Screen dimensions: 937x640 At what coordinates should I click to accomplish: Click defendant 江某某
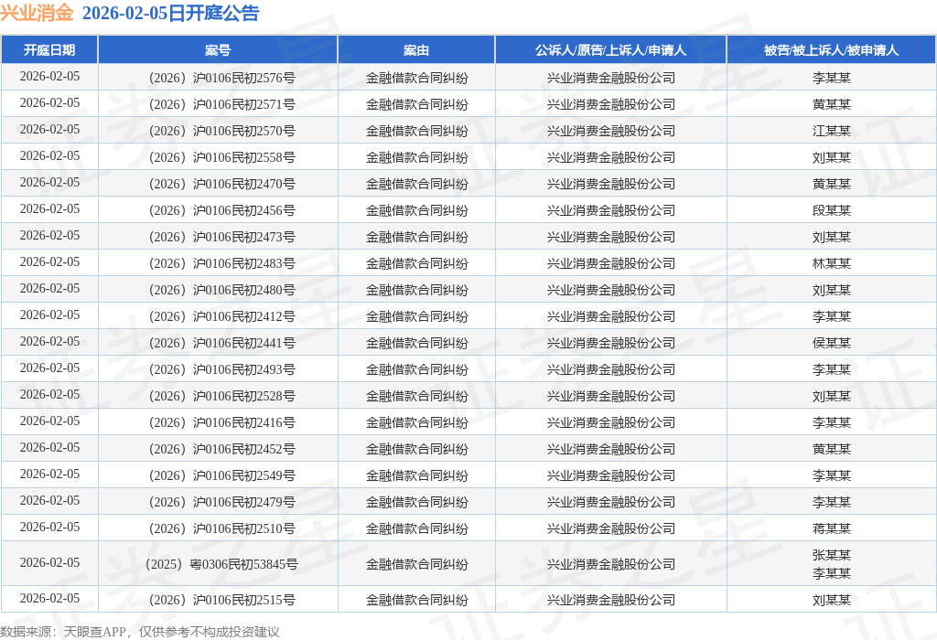pyautogui.click(x=831, y=131)
